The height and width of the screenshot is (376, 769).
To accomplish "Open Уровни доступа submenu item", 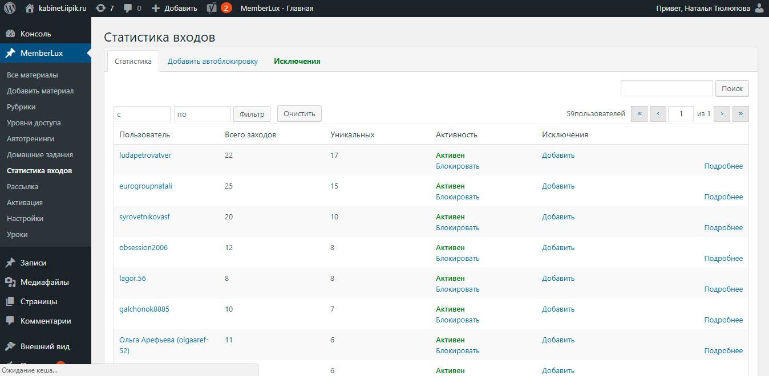I will (34, 122).
